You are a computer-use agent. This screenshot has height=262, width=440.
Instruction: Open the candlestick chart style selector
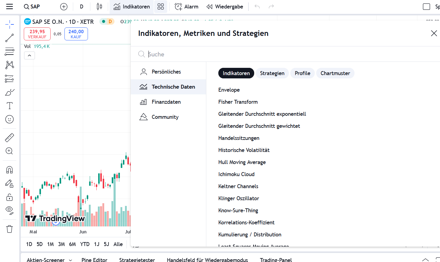99,6
